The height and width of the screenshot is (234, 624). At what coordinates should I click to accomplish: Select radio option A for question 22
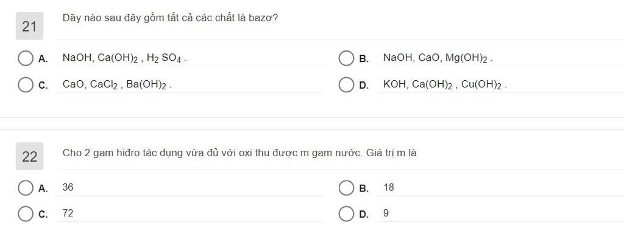tap(26, 188)
